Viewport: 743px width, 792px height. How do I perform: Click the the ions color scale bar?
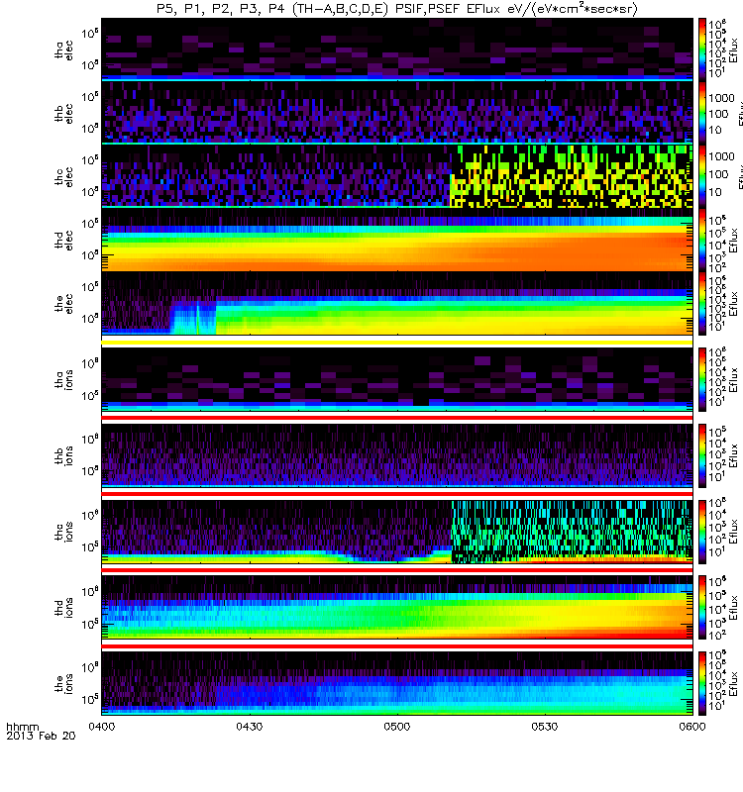[702, 683]
